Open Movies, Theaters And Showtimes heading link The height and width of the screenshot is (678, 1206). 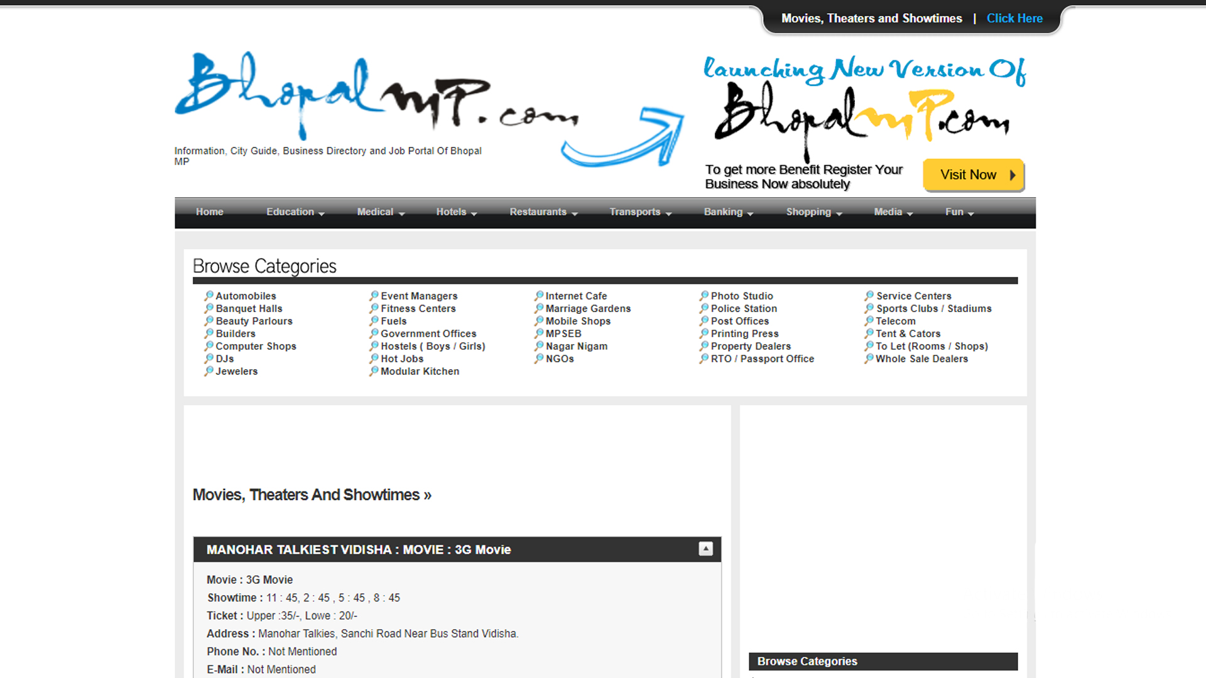(x=312, y=495)
